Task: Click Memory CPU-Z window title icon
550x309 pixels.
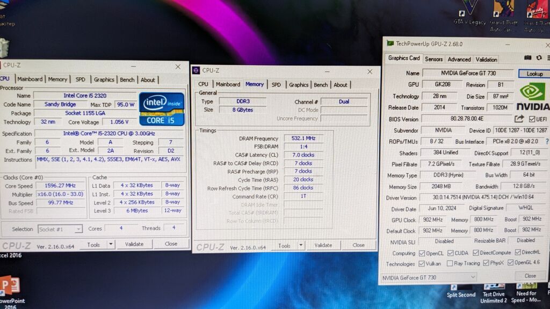Action: coord(196,70)
